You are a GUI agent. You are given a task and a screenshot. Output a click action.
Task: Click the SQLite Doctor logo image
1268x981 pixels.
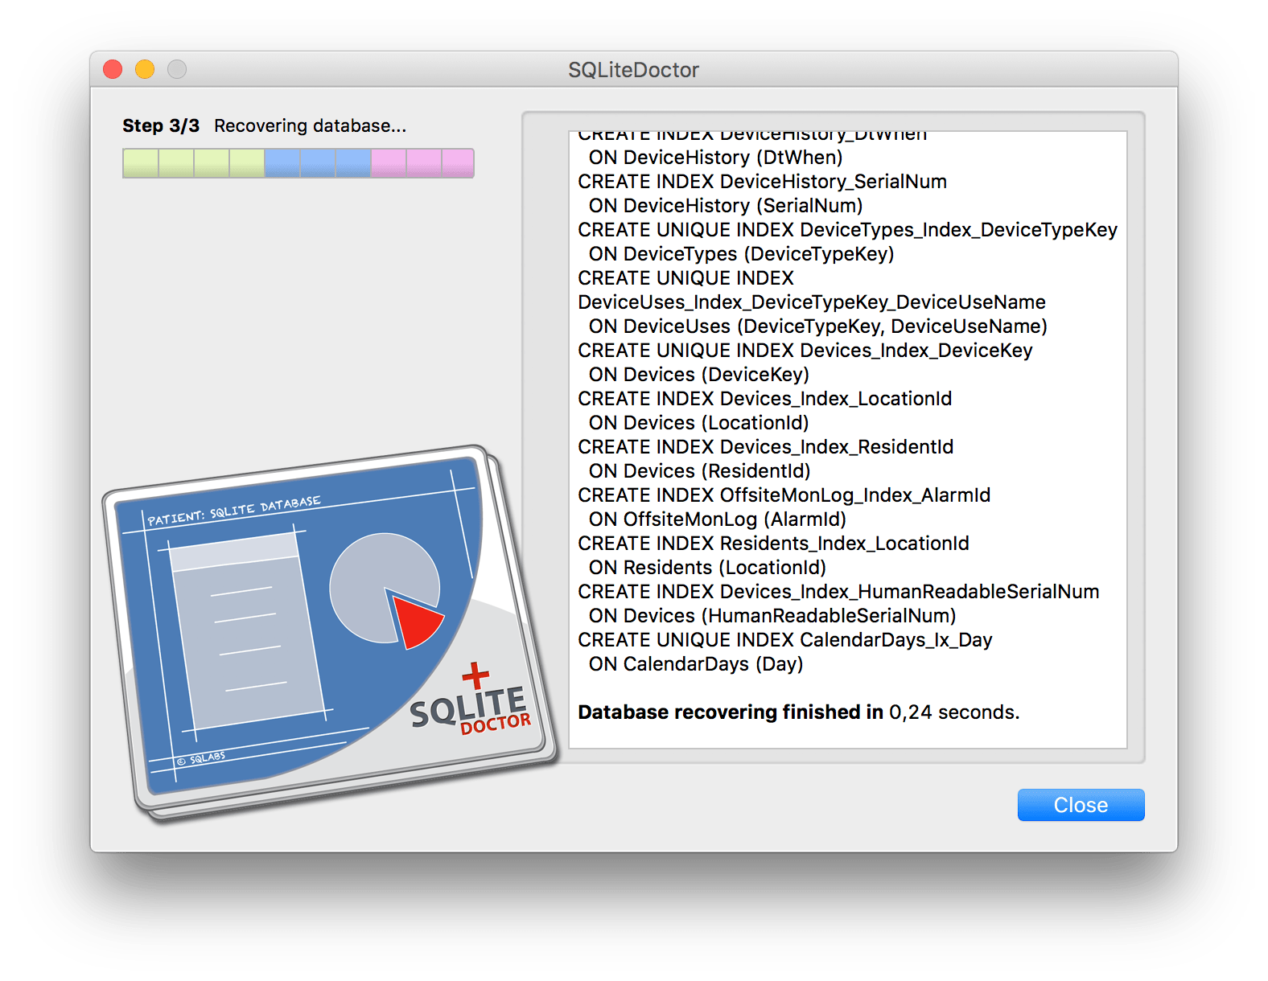pyautogui.click(x=331, y=634)
